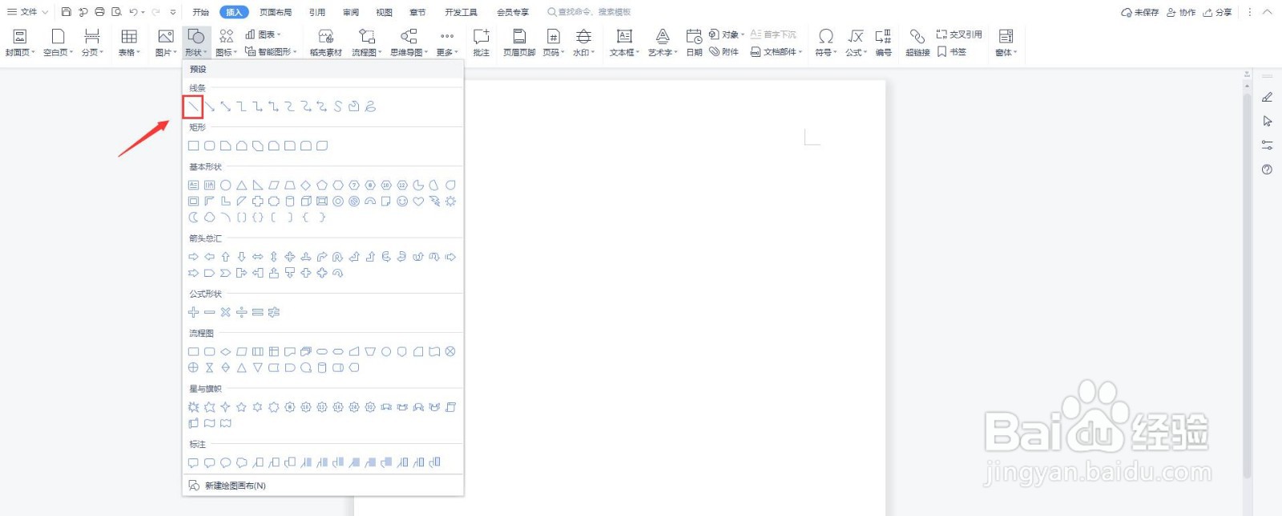Viewport: 1282px width, 516px height.
Task: Click the 页眉页脚 button
Action: click(x=519, y=42)
